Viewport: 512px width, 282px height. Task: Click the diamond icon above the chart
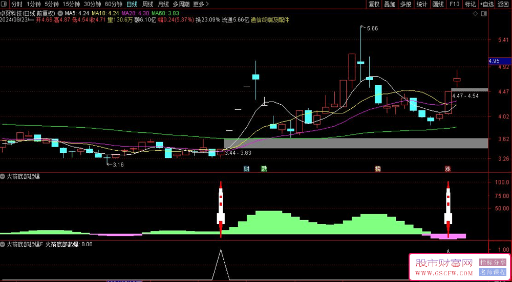(x=476, y=14)
